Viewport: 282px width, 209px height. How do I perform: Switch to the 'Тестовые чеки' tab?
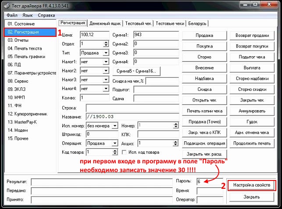click(x=170, y=23)
